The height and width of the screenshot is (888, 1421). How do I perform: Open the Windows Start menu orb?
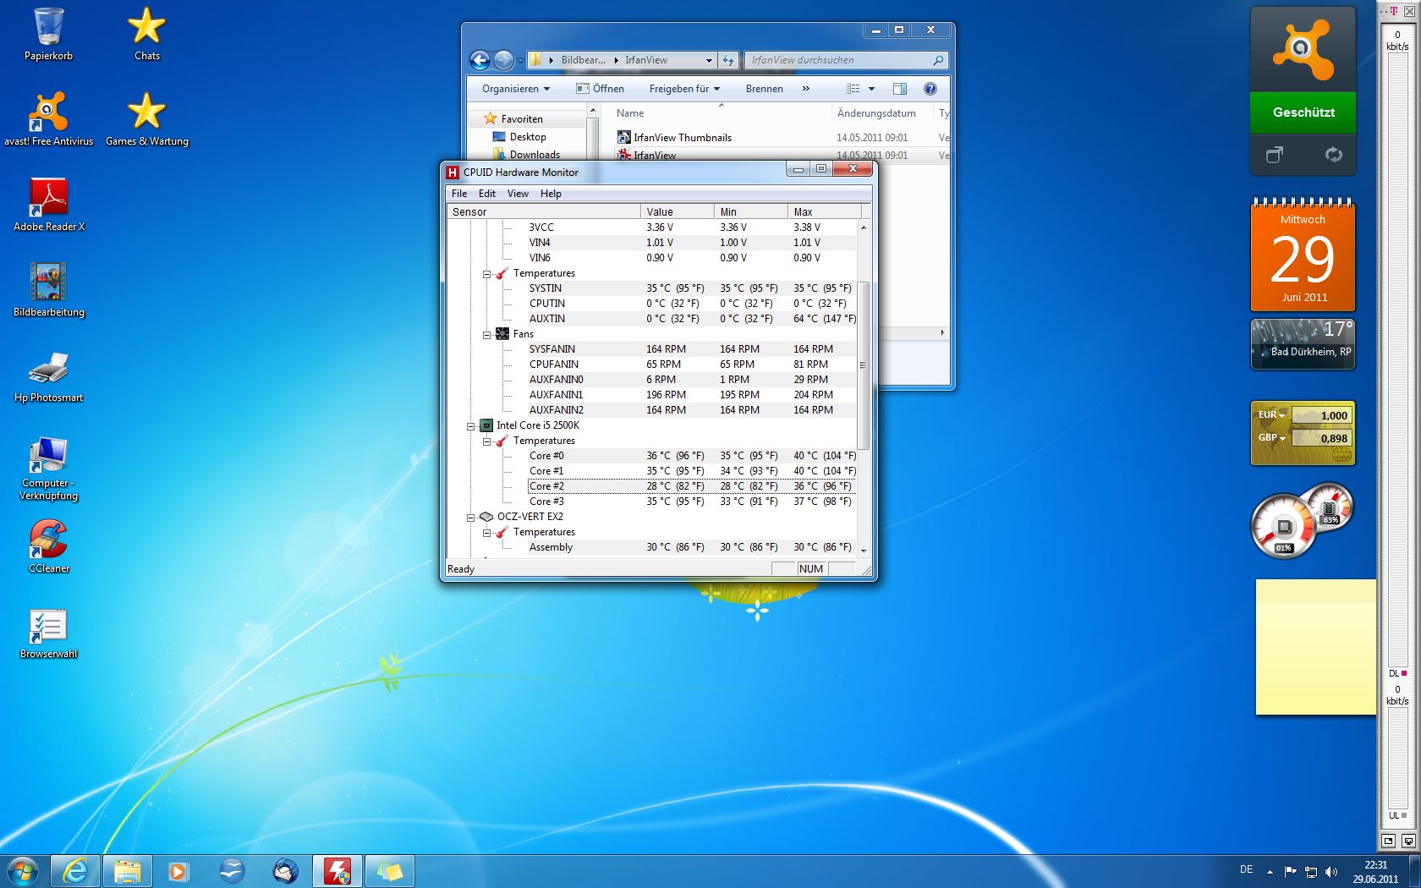coord(23,870)
